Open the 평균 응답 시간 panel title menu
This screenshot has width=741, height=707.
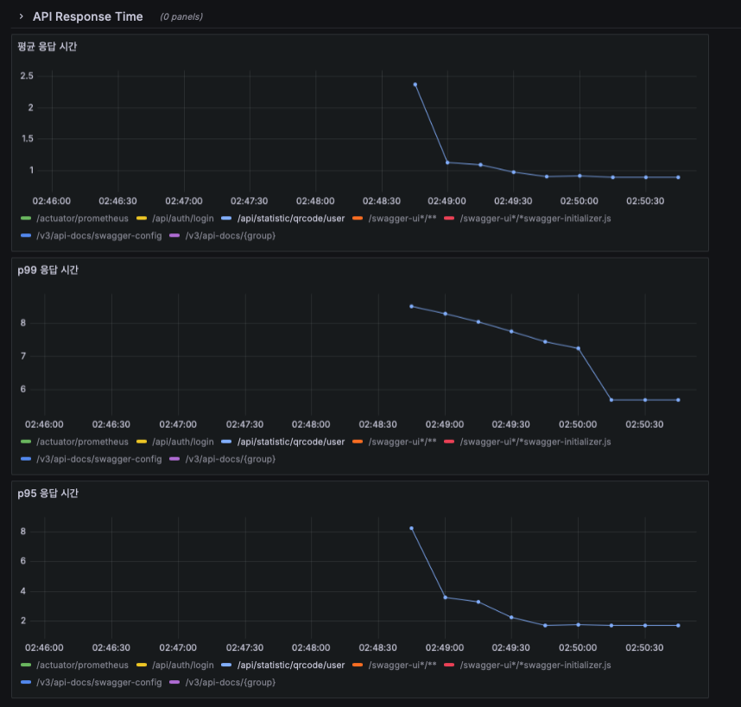pyautogui.click(x=47, y=47)
